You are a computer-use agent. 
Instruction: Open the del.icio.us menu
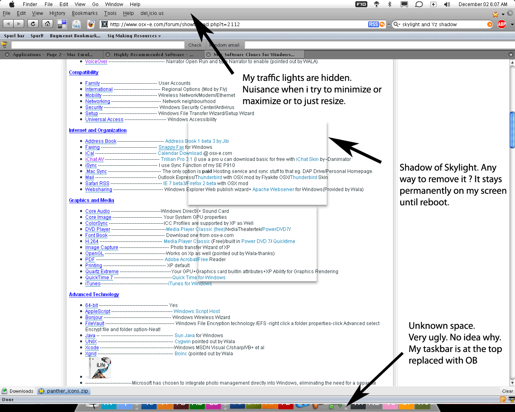point(152,13)
